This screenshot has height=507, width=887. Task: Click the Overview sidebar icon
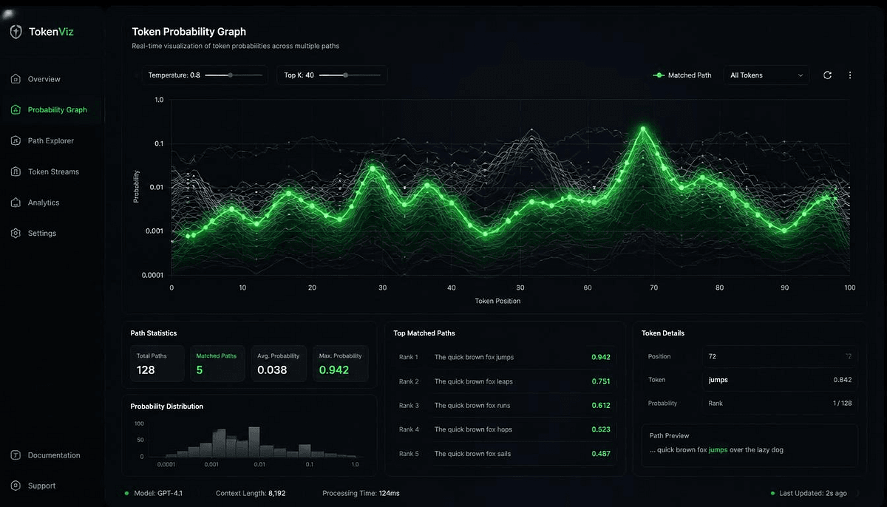[16, 78]
